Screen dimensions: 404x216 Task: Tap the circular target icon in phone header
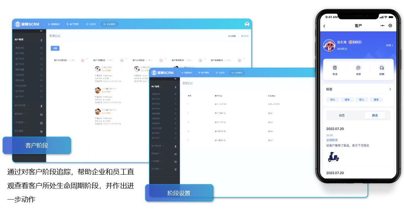click(390, 26)
